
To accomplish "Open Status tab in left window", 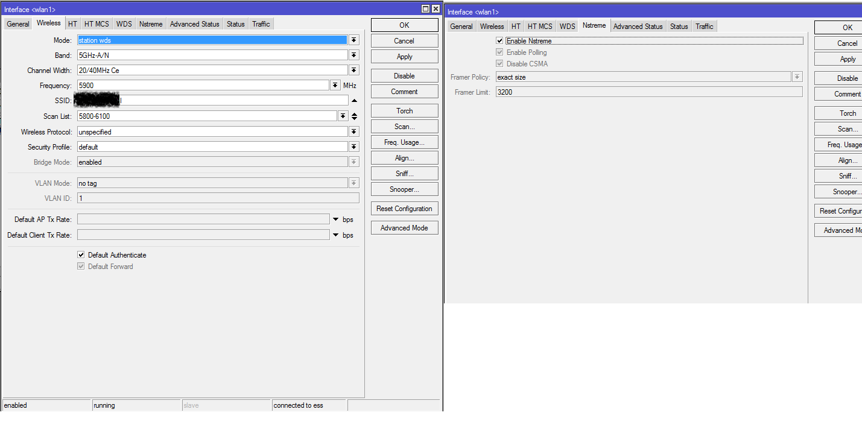I will [236, 24].
